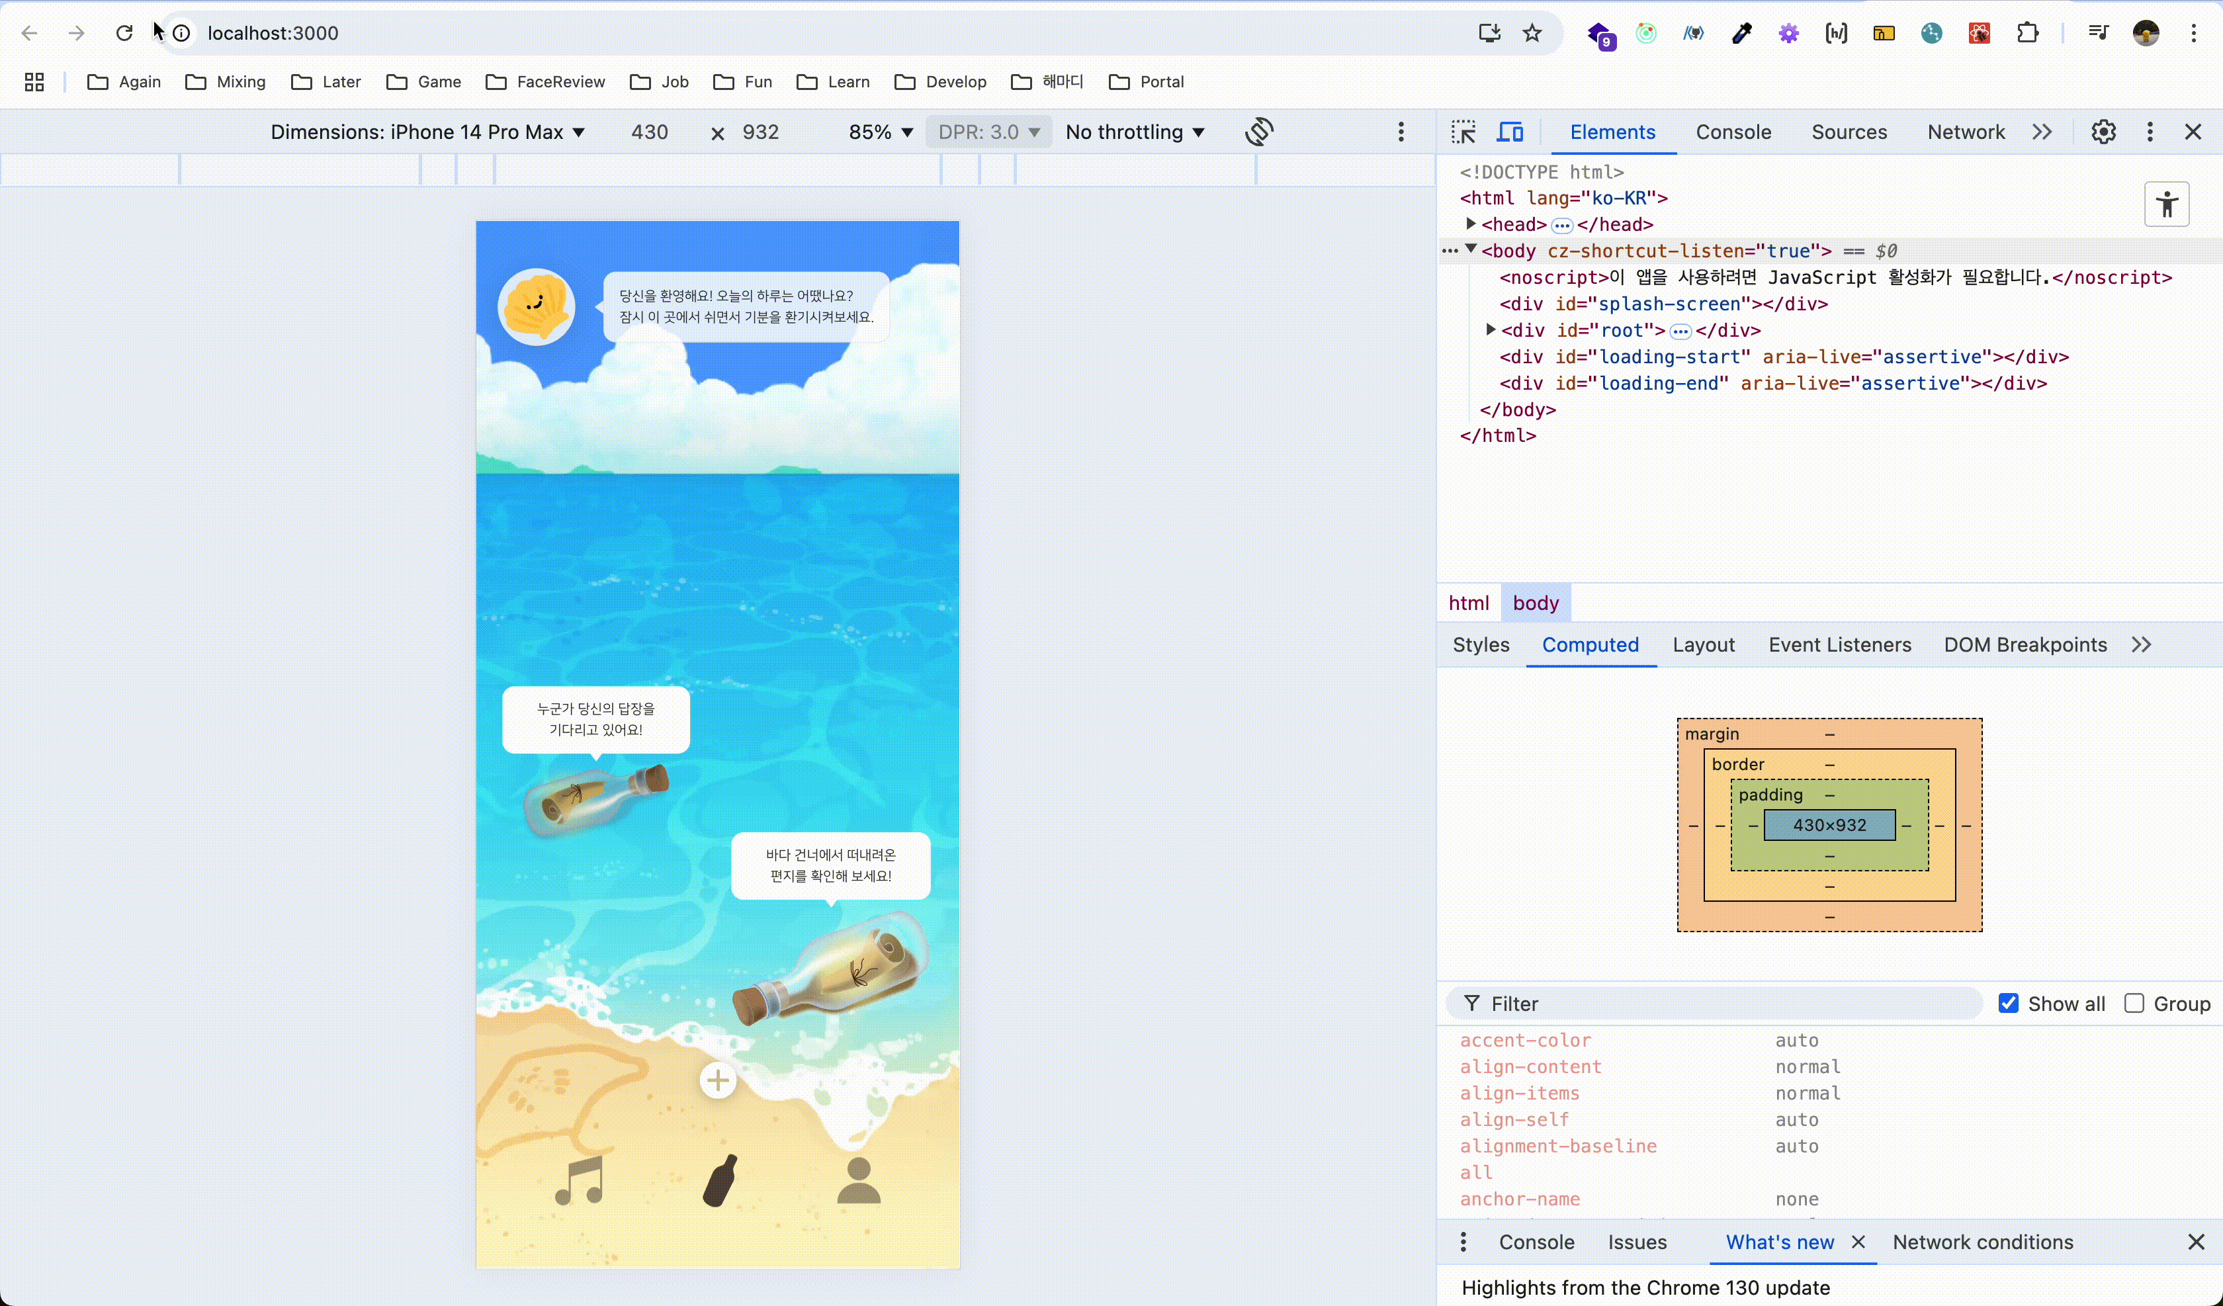
Task: Toggle the device toolbar icon
Action: pos(1510,132)
